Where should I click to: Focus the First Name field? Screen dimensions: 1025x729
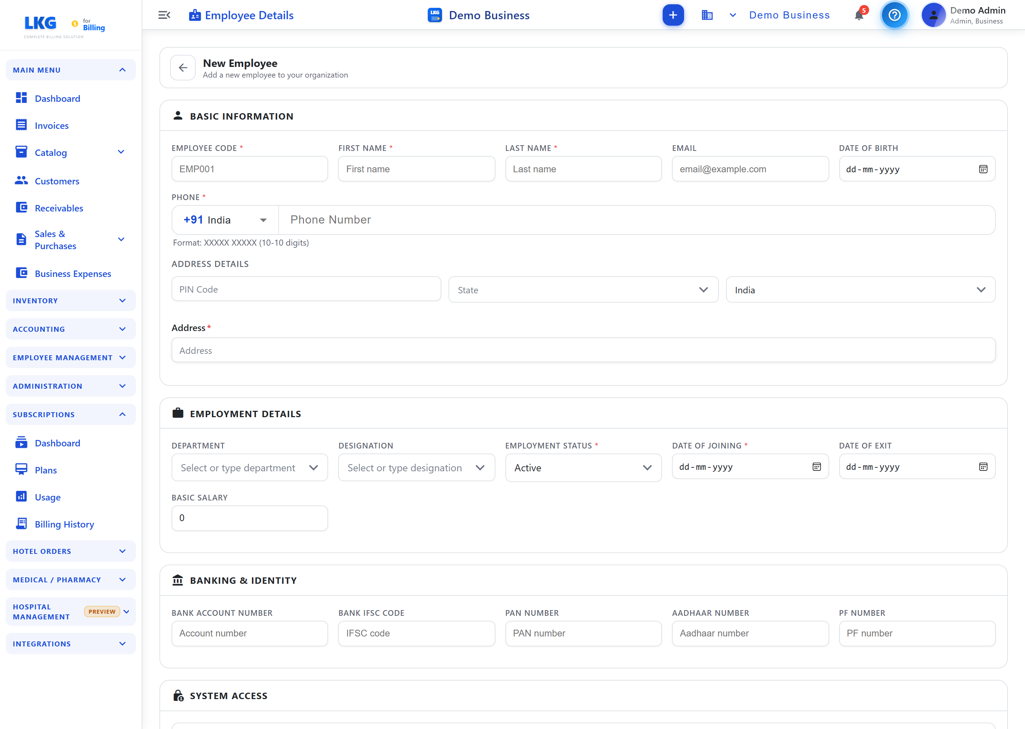416,169
